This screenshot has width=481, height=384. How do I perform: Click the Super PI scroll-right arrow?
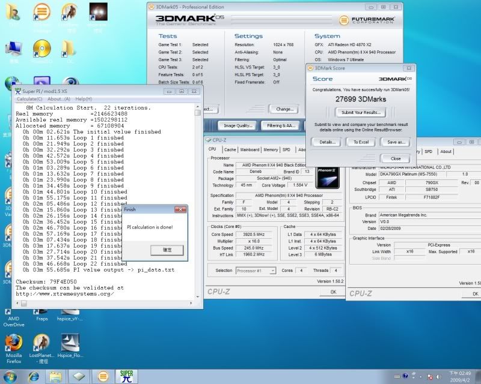[x=191, y=303]
